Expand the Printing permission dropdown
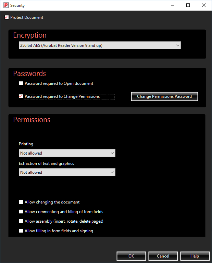Image resolution: width=212 pixels, height=263 pixels. 67,153
